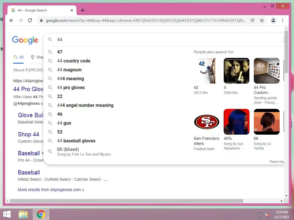Choose suggestion '46'
294x220 pixels.
(x=118, y=114)
